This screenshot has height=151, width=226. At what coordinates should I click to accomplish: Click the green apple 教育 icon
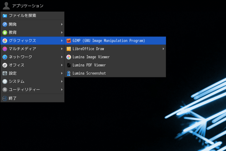click(x=5, y=33)
